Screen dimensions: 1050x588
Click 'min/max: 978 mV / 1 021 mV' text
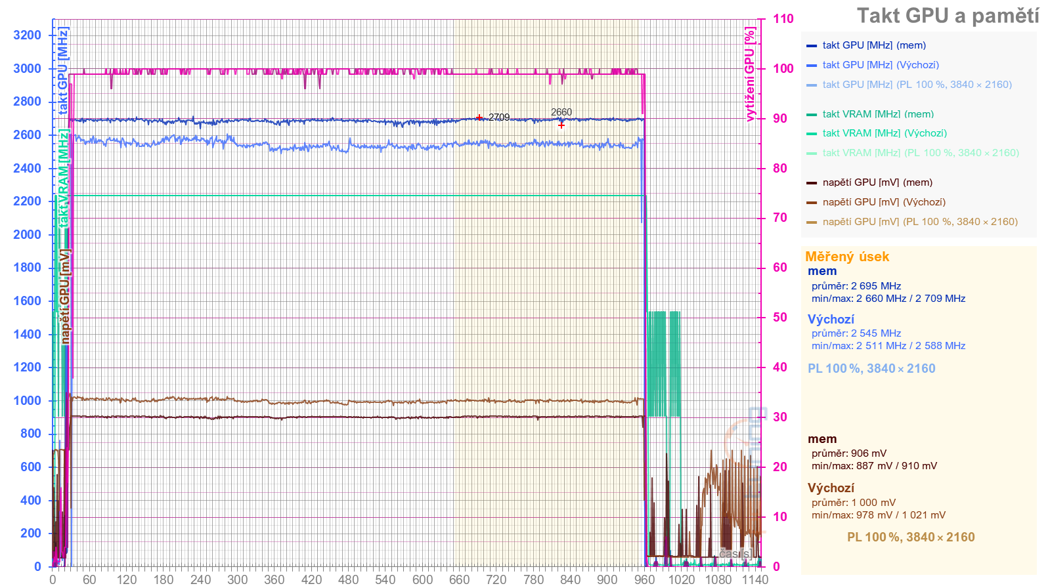coord(879,515)
